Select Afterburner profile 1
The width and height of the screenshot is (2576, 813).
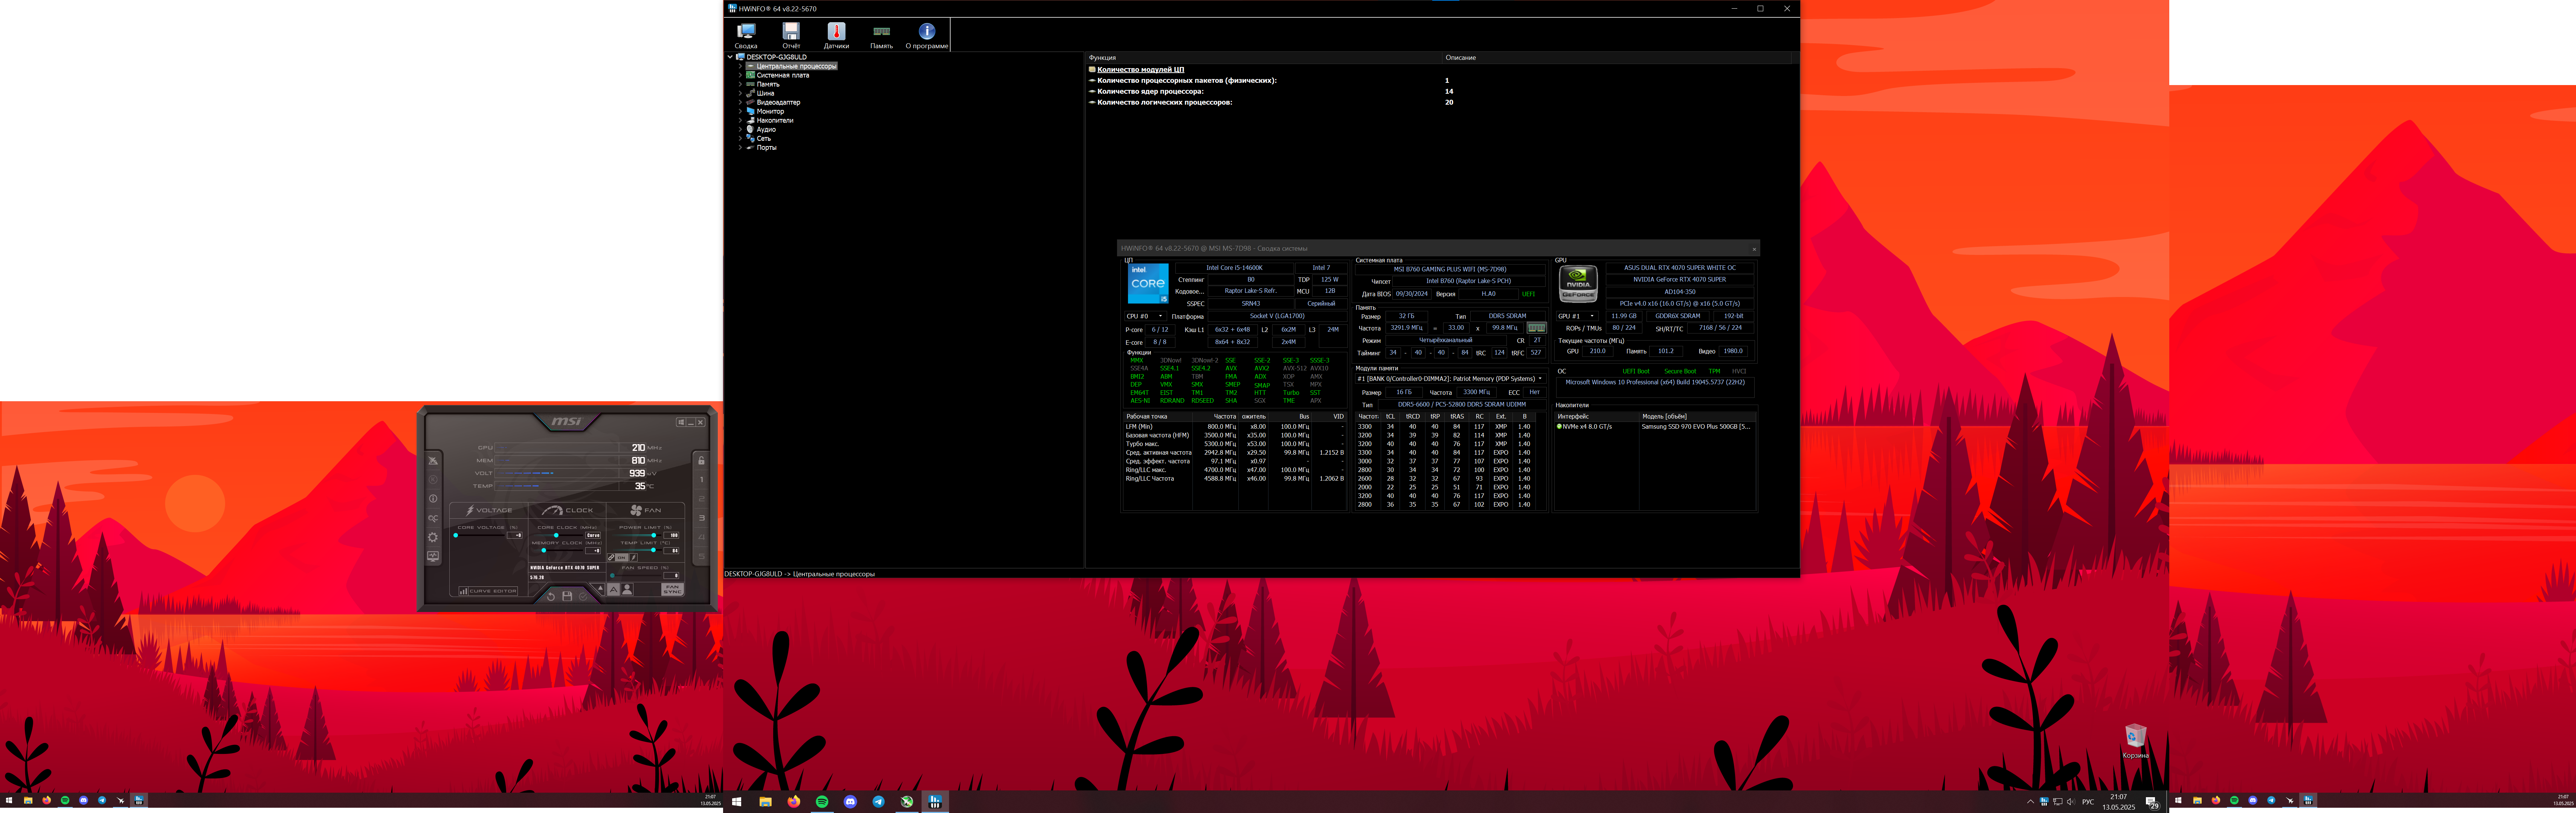[702, 480]
